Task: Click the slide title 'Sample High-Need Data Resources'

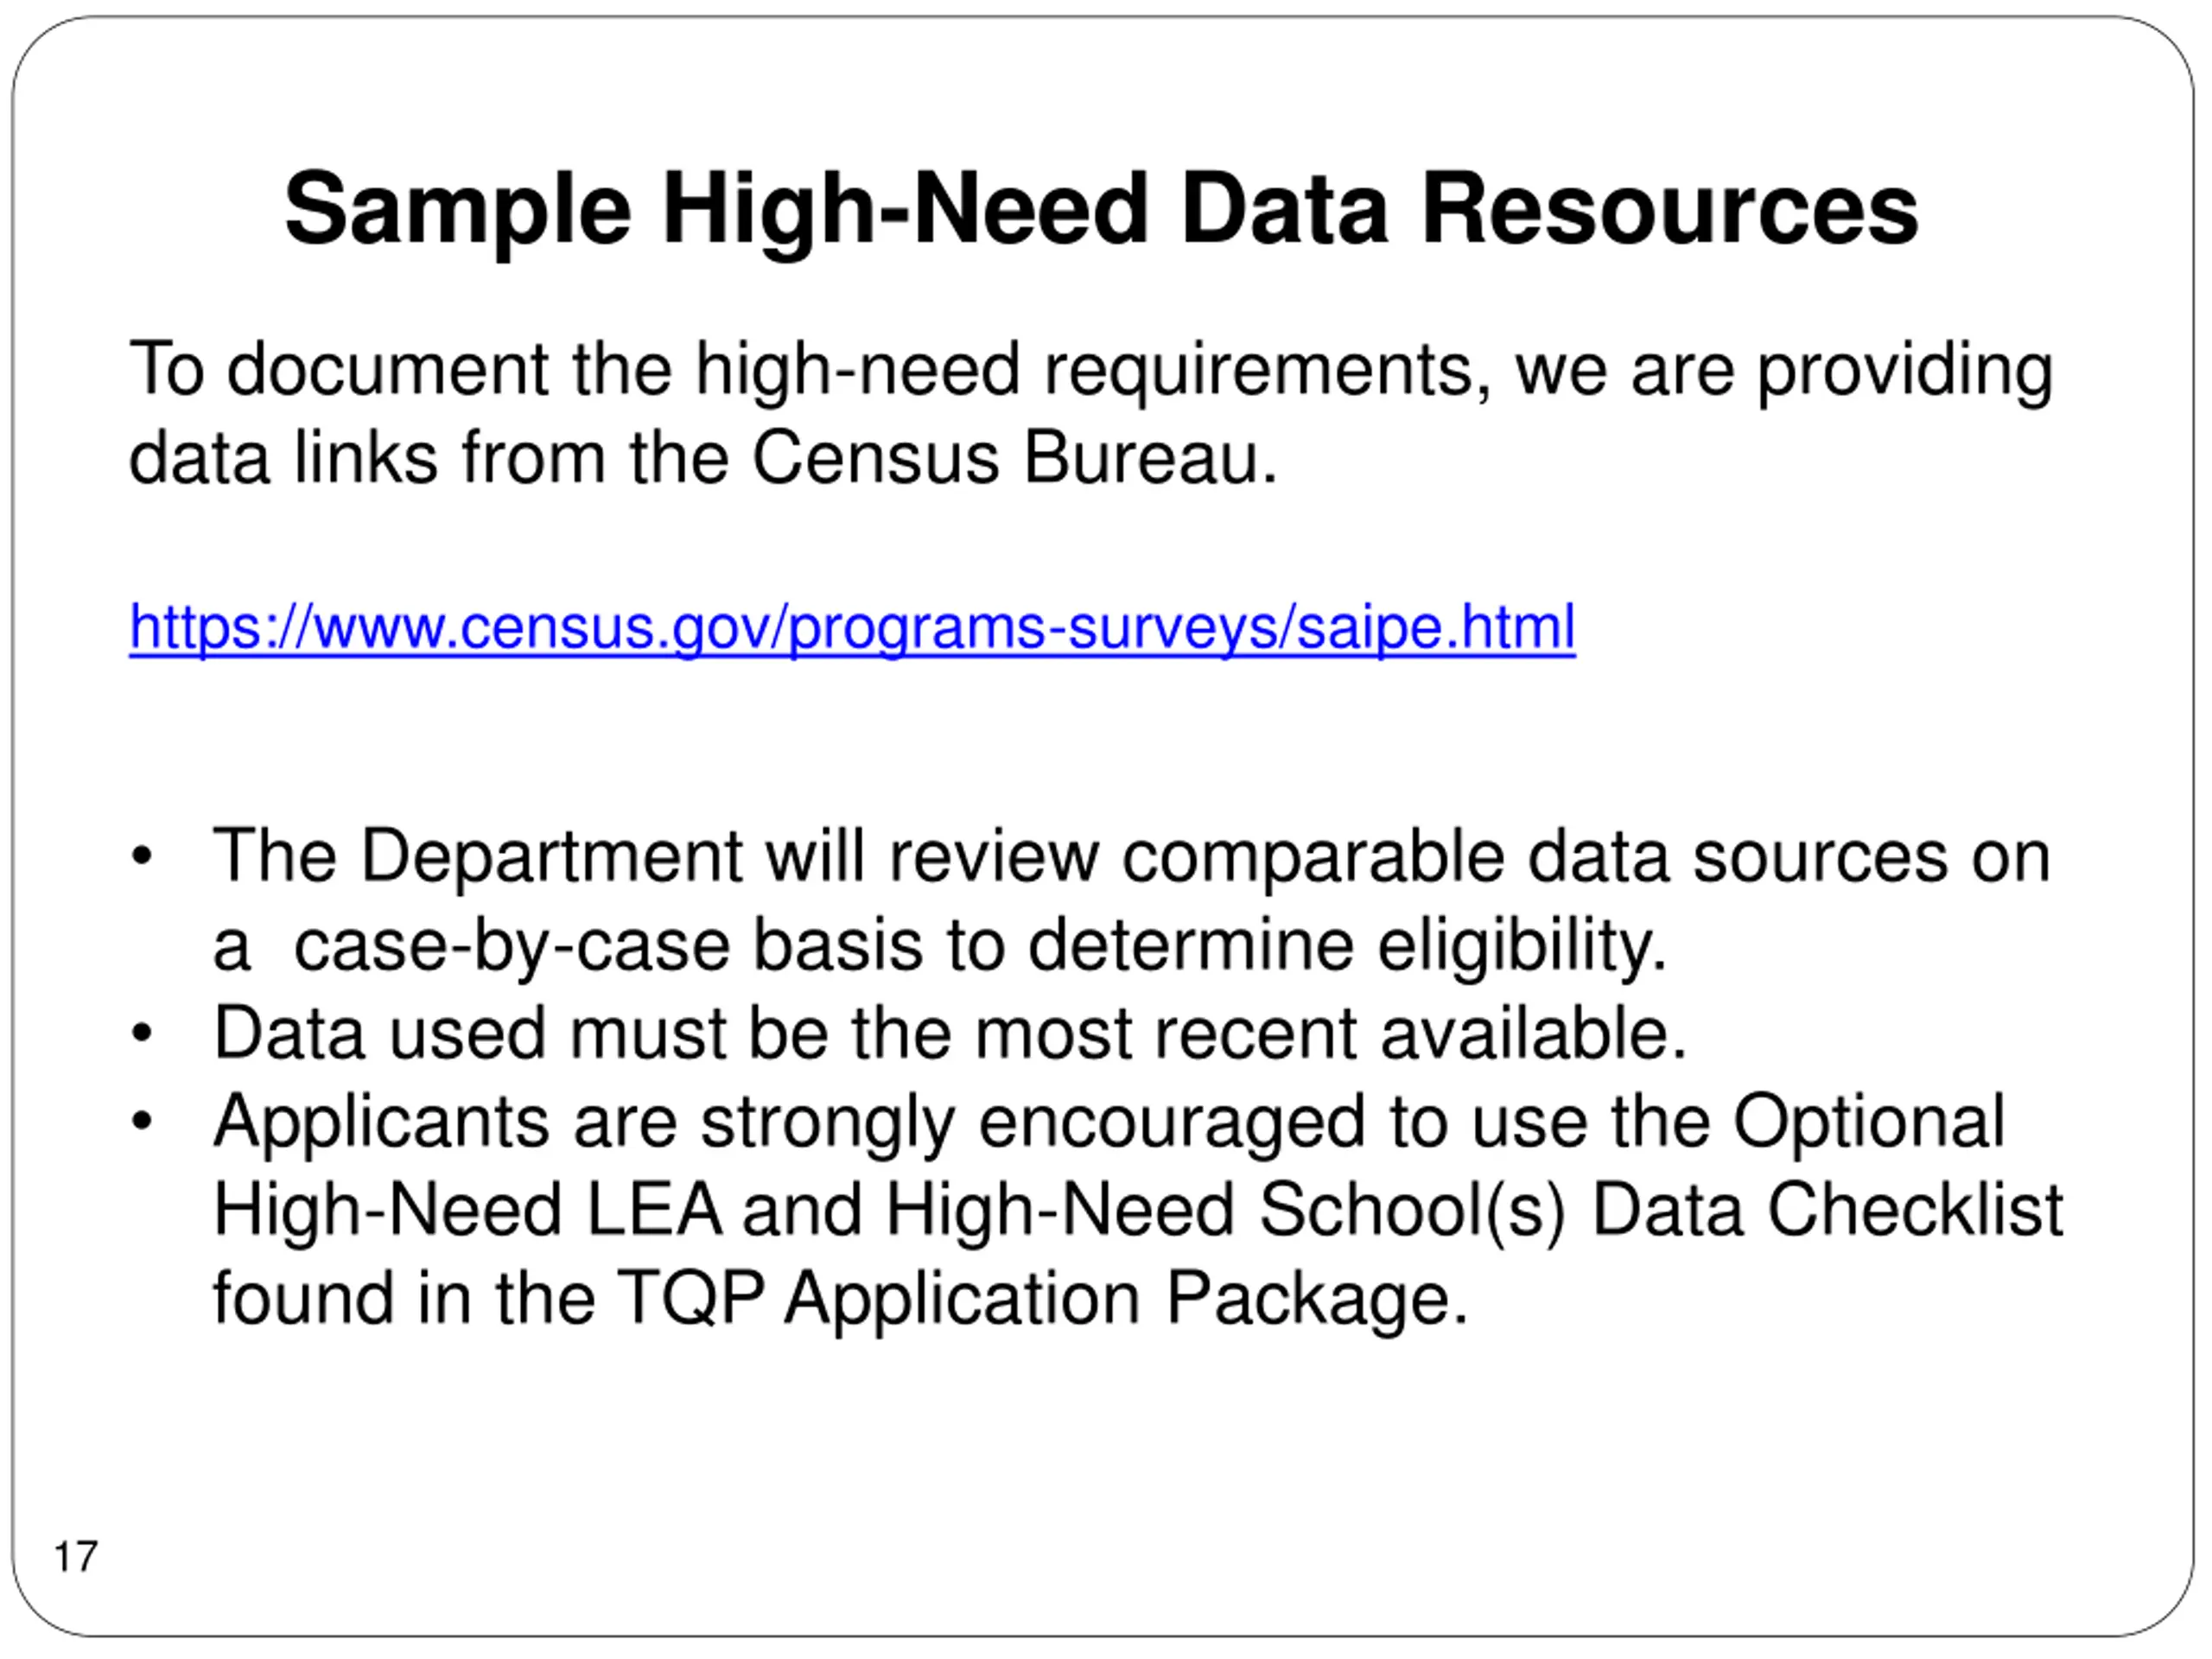Action: pyautogui.click(x=1101, y=211)
